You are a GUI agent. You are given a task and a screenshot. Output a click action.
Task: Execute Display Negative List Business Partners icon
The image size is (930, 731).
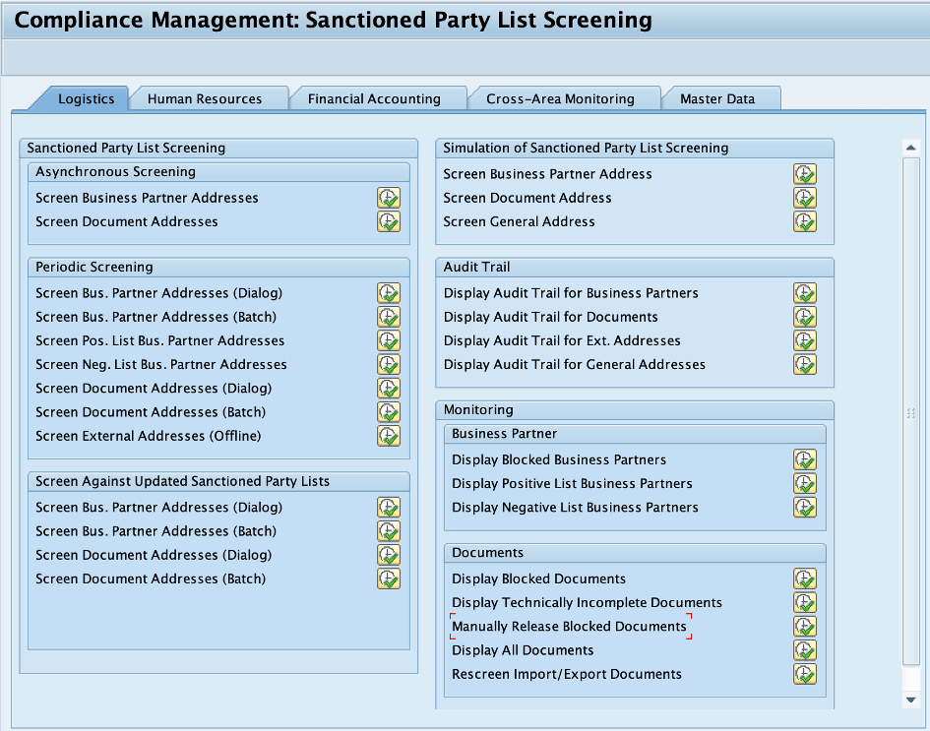(x=805, y=507)
